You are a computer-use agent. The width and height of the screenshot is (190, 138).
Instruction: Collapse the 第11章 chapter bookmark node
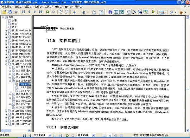coord(6,64)
